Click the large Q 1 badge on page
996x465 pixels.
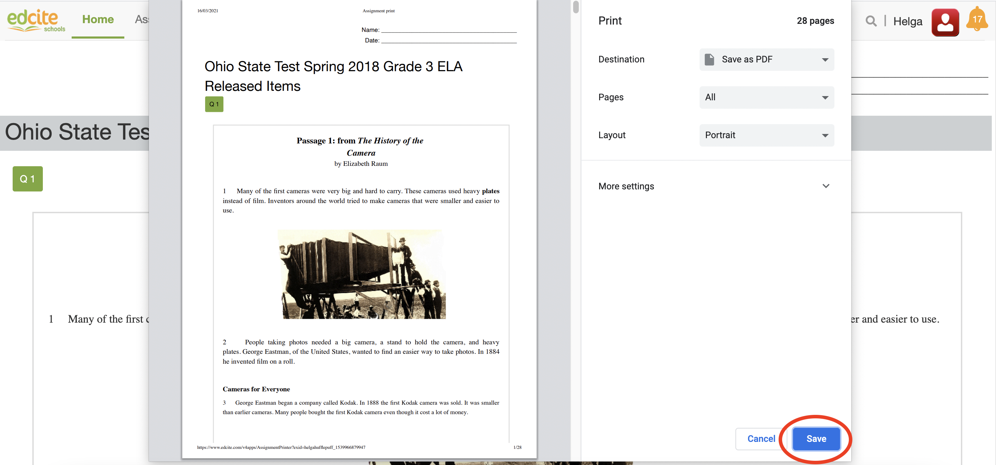point(27,179)
